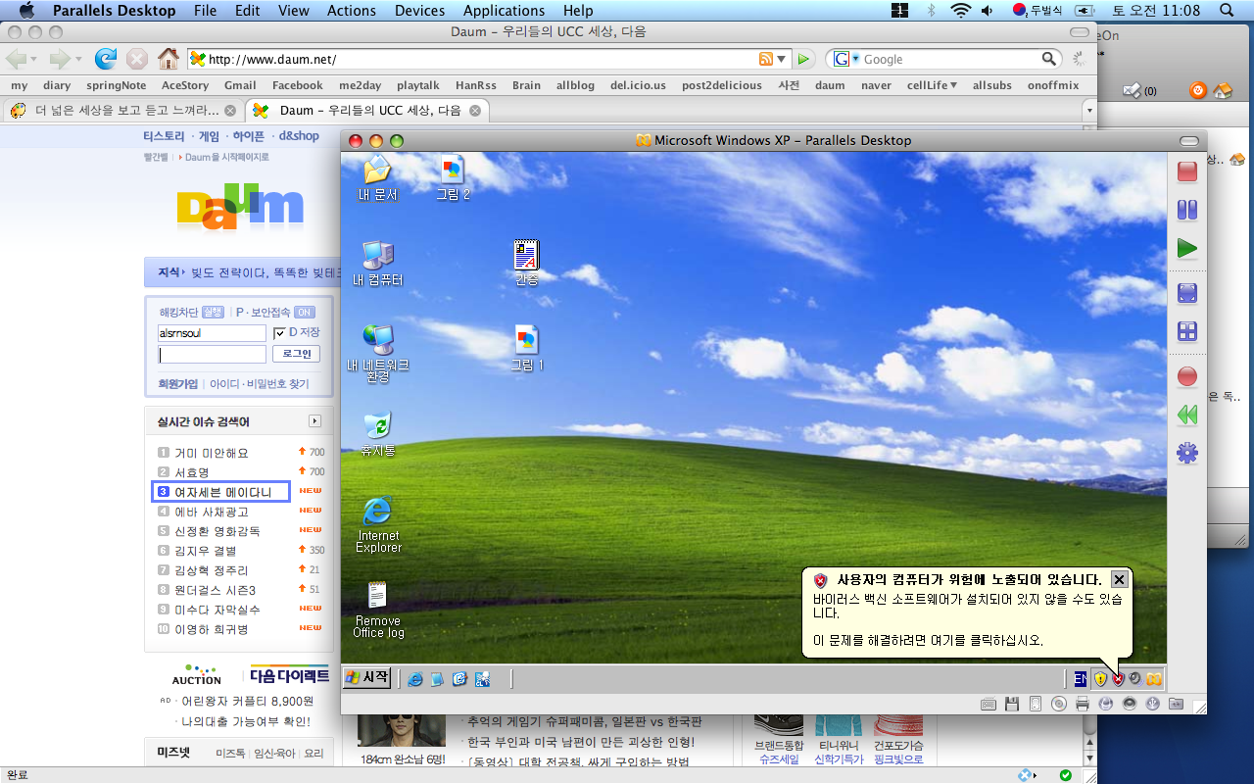Click the keyboard icon in Parallels status bar
1254x784 pixels.
click(989, 704)
